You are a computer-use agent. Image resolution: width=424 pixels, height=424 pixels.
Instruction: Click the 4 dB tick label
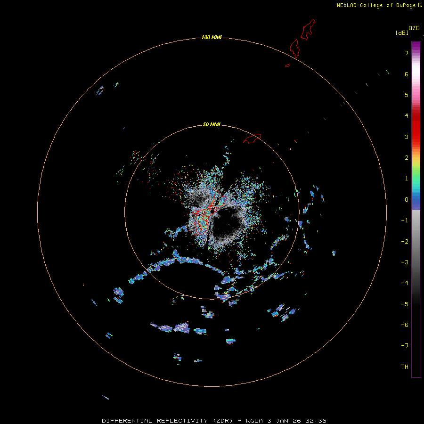(x=407, y=116)
